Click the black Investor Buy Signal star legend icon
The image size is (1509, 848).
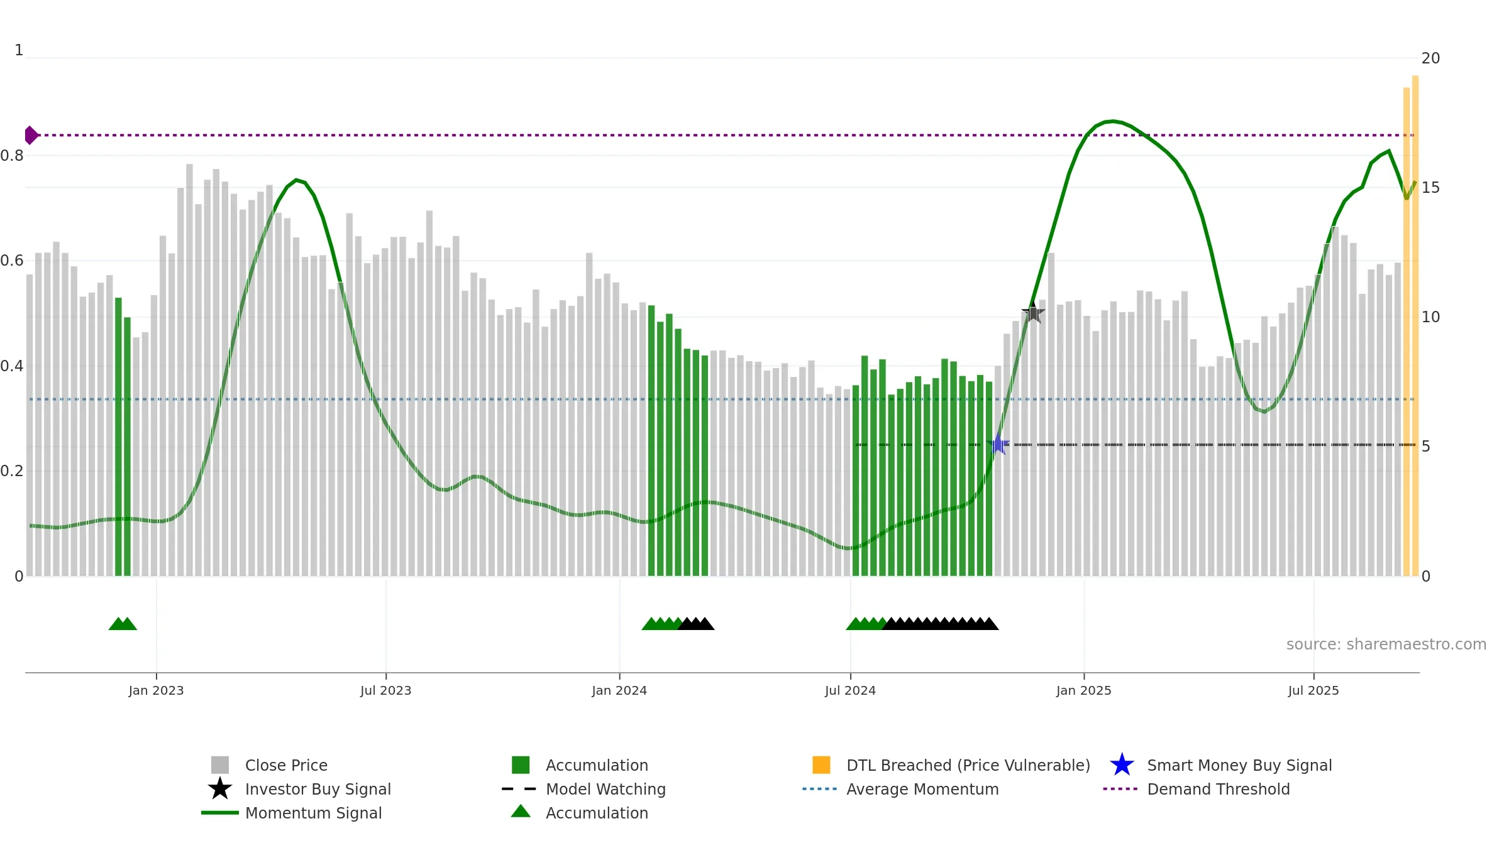click(x=220, y=788)
